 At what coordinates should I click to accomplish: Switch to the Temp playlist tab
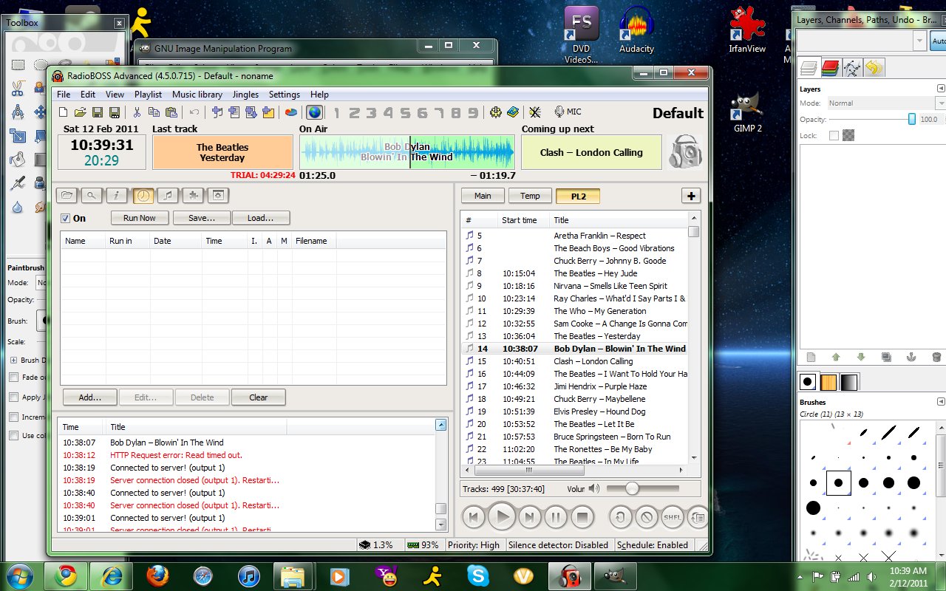click(530, 196)
